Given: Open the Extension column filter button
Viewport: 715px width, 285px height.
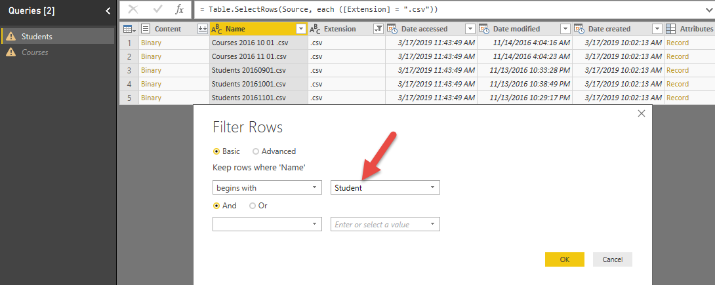Looking at the screenshot, I should [378, 29].
